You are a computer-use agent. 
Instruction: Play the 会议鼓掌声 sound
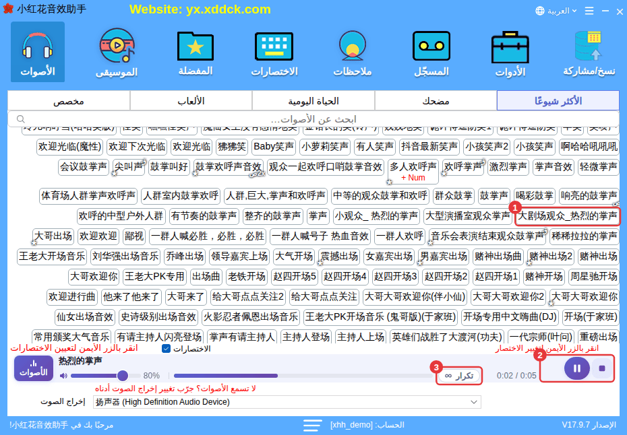point(84,166)
